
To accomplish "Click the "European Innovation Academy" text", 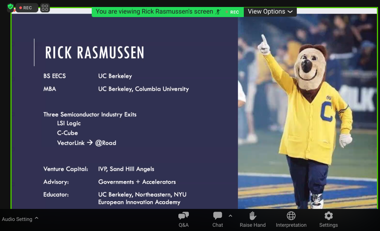I will point(139,202).
